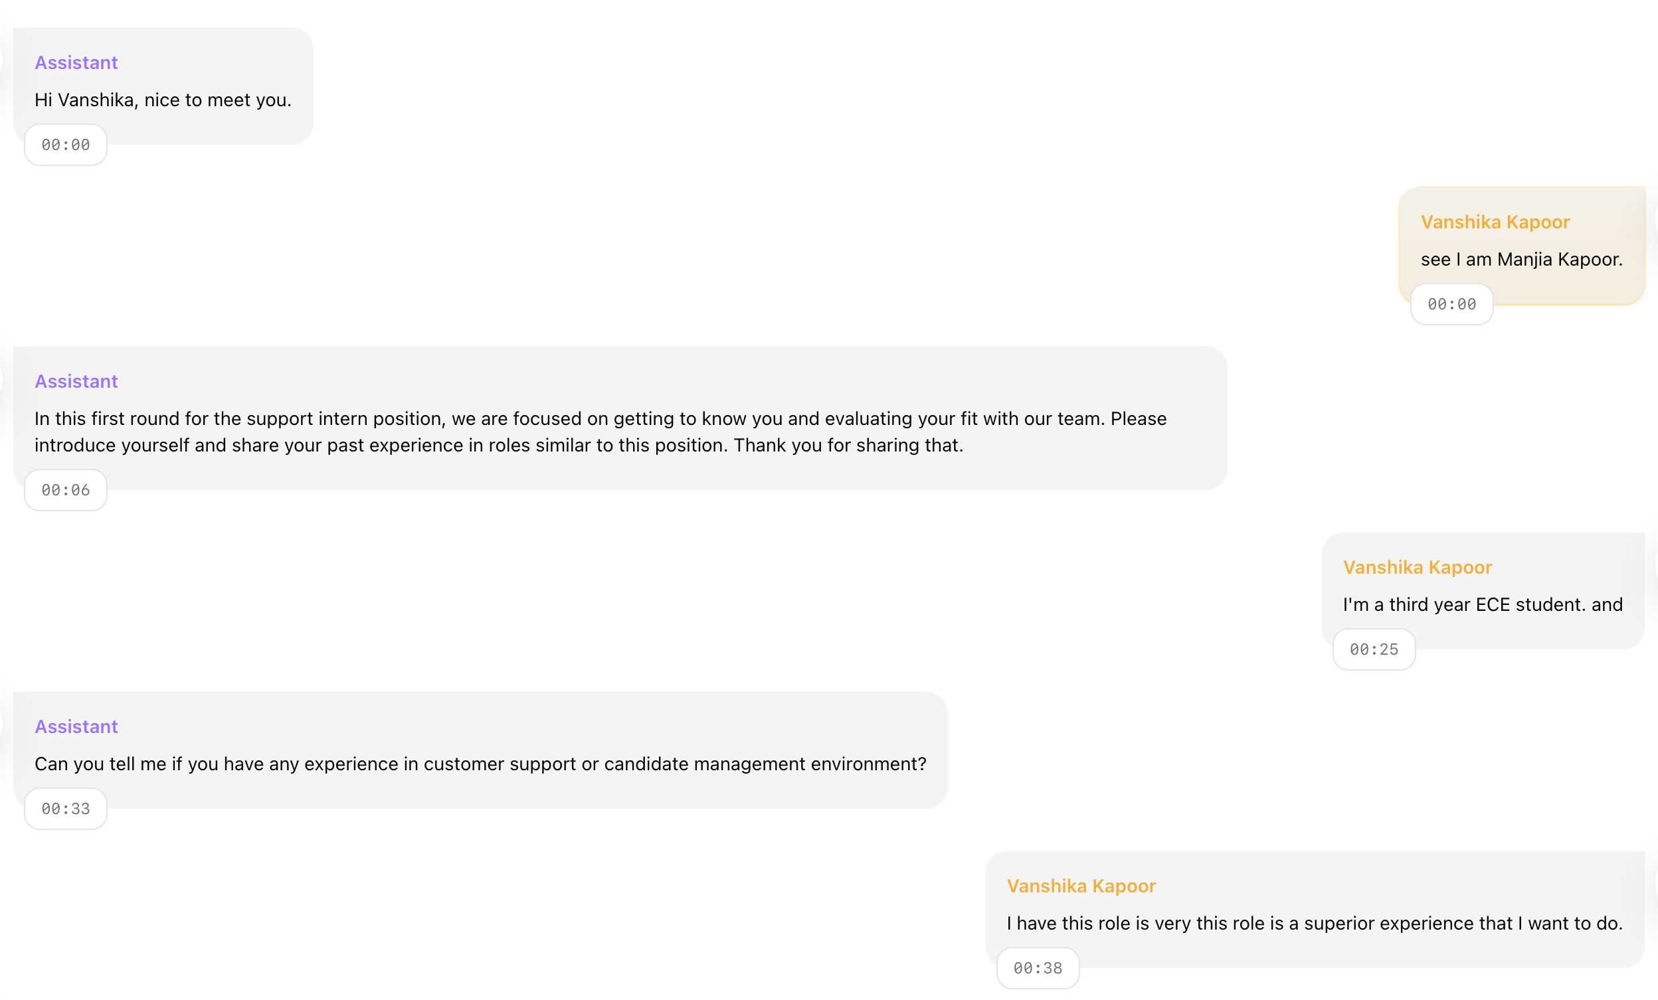This screenshot has height=1000, width=1658.
Task: Click Vanshika Kapoor name above "Manjia Kapoor" message
Action: tap(1495, 222)
